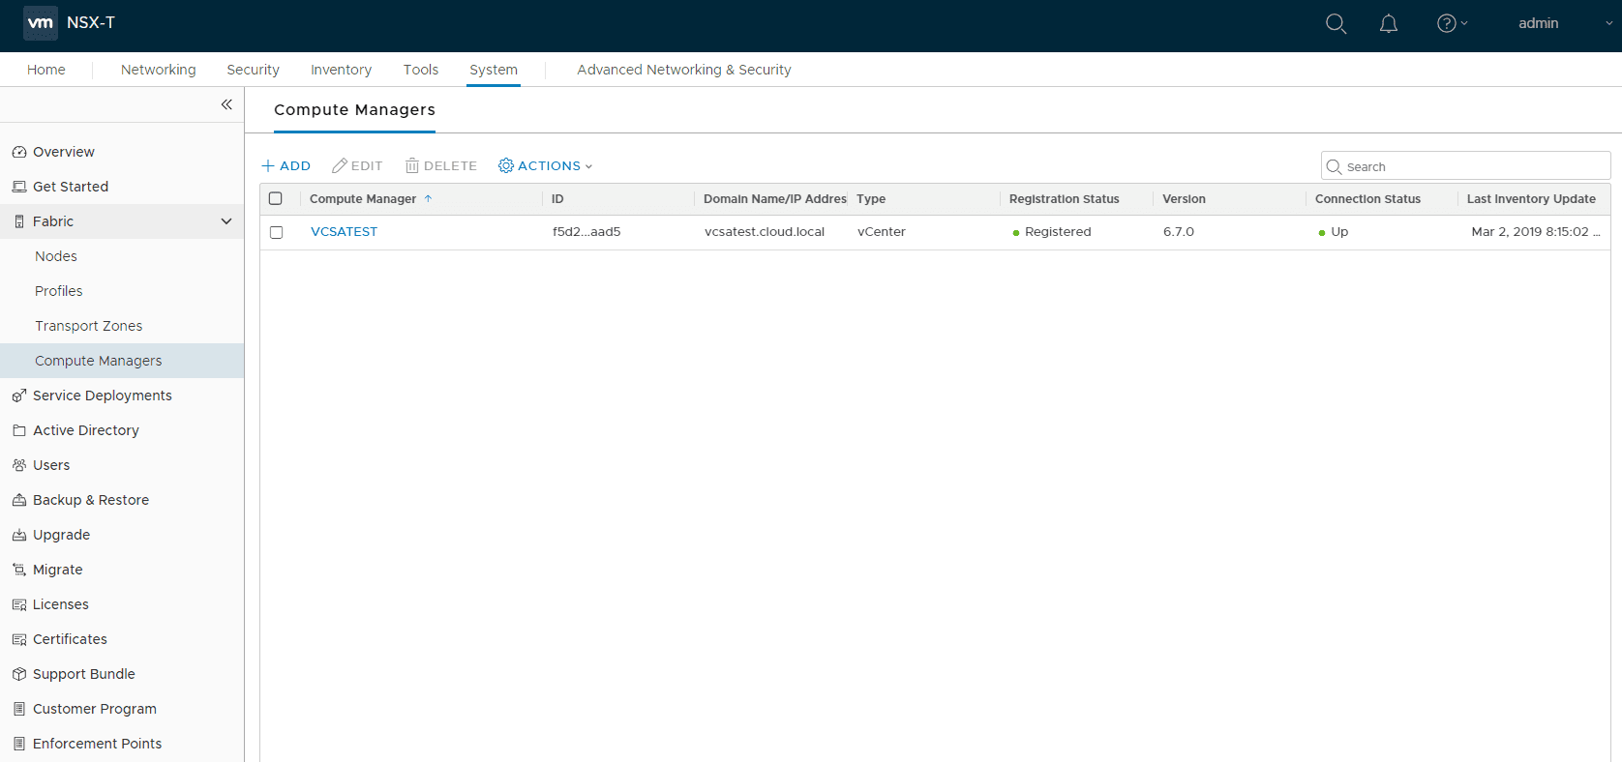Open the help question mark menu

coord(1452,23)
